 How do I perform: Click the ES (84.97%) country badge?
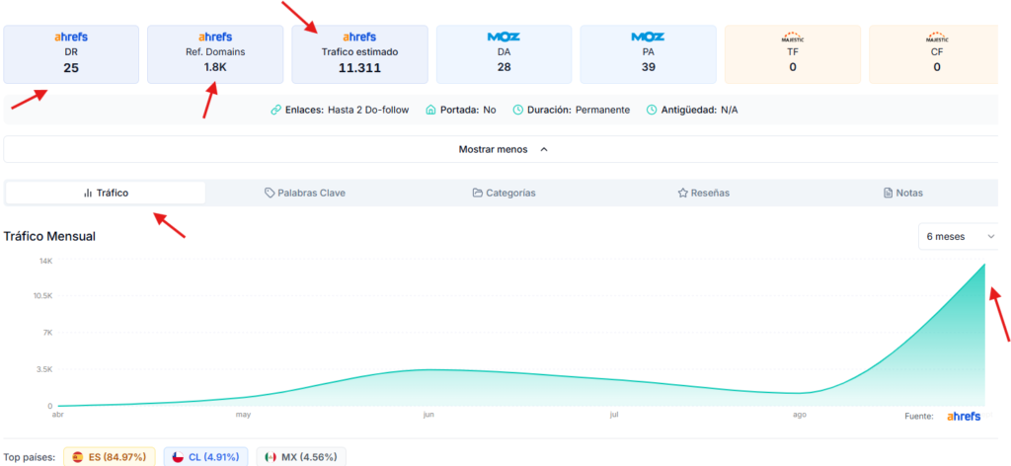[x=109, y=457]
